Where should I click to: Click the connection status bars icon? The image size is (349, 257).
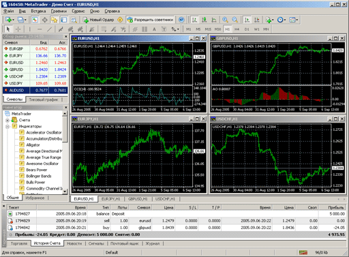pyautogui.click(x=303, y=252)
